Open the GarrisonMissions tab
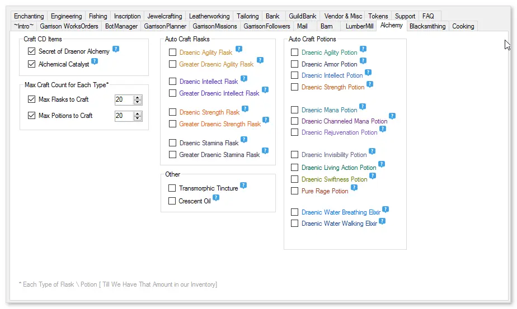 tap(215, 26)
